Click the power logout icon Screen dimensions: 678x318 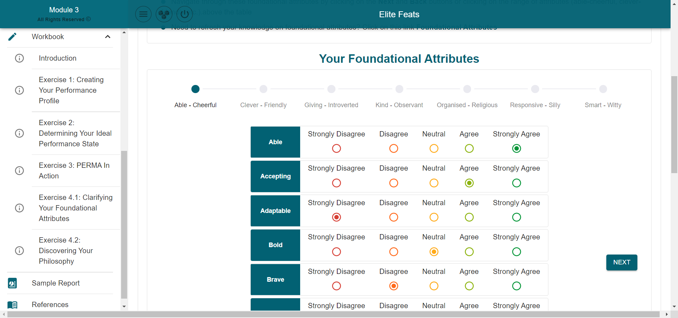coord(184,14)
